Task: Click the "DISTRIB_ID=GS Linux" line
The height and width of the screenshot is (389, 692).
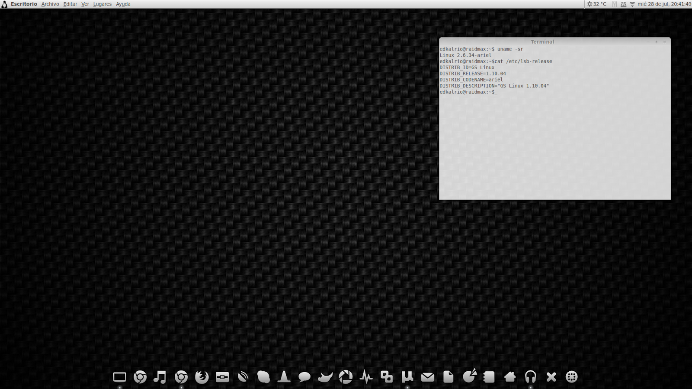Action: click(467, 67)
